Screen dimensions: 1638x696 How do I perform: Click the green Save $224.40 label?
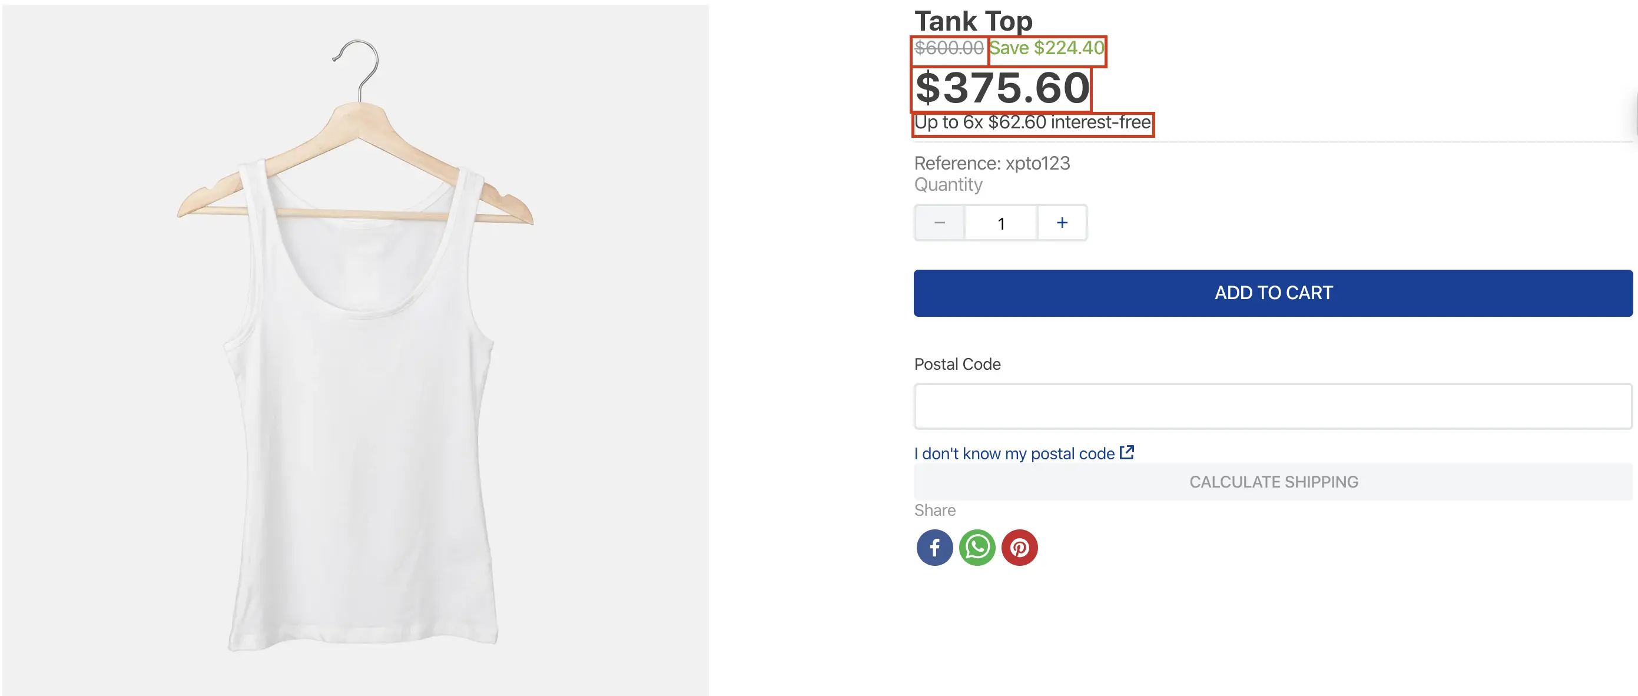(1047, 48)
